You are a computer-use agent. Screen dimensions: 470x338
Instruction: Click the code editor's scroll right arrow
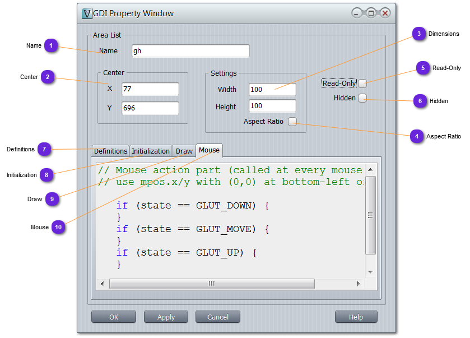[x=359, y=284]
